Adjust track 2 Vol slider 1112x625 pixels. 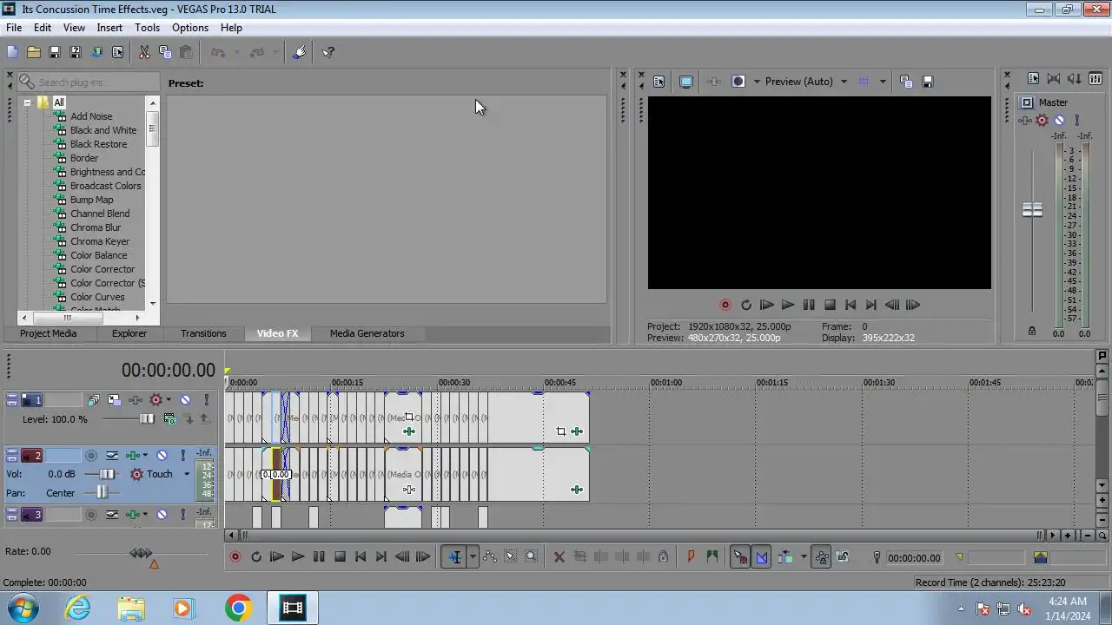pos(106,475)
